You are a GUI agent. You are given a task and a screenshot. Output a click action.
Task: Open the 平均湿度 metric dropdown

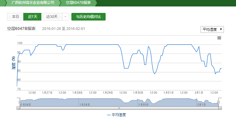tap(212, 30)
